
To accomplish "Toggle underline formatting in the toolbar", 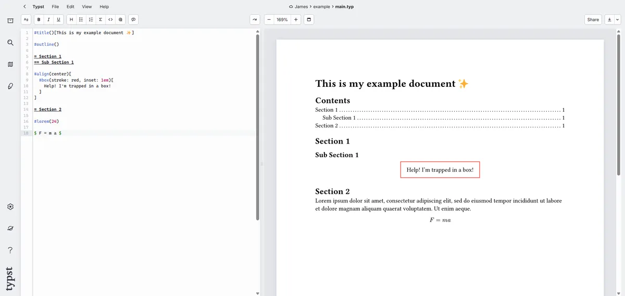I will (58, 20).
